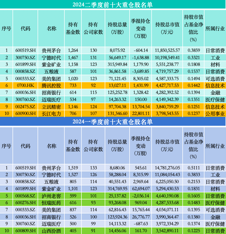The width and height of the screenshot is (226, 234).
Task: Click holdings change '22,801.11'
Action: [x=141, y=113]
